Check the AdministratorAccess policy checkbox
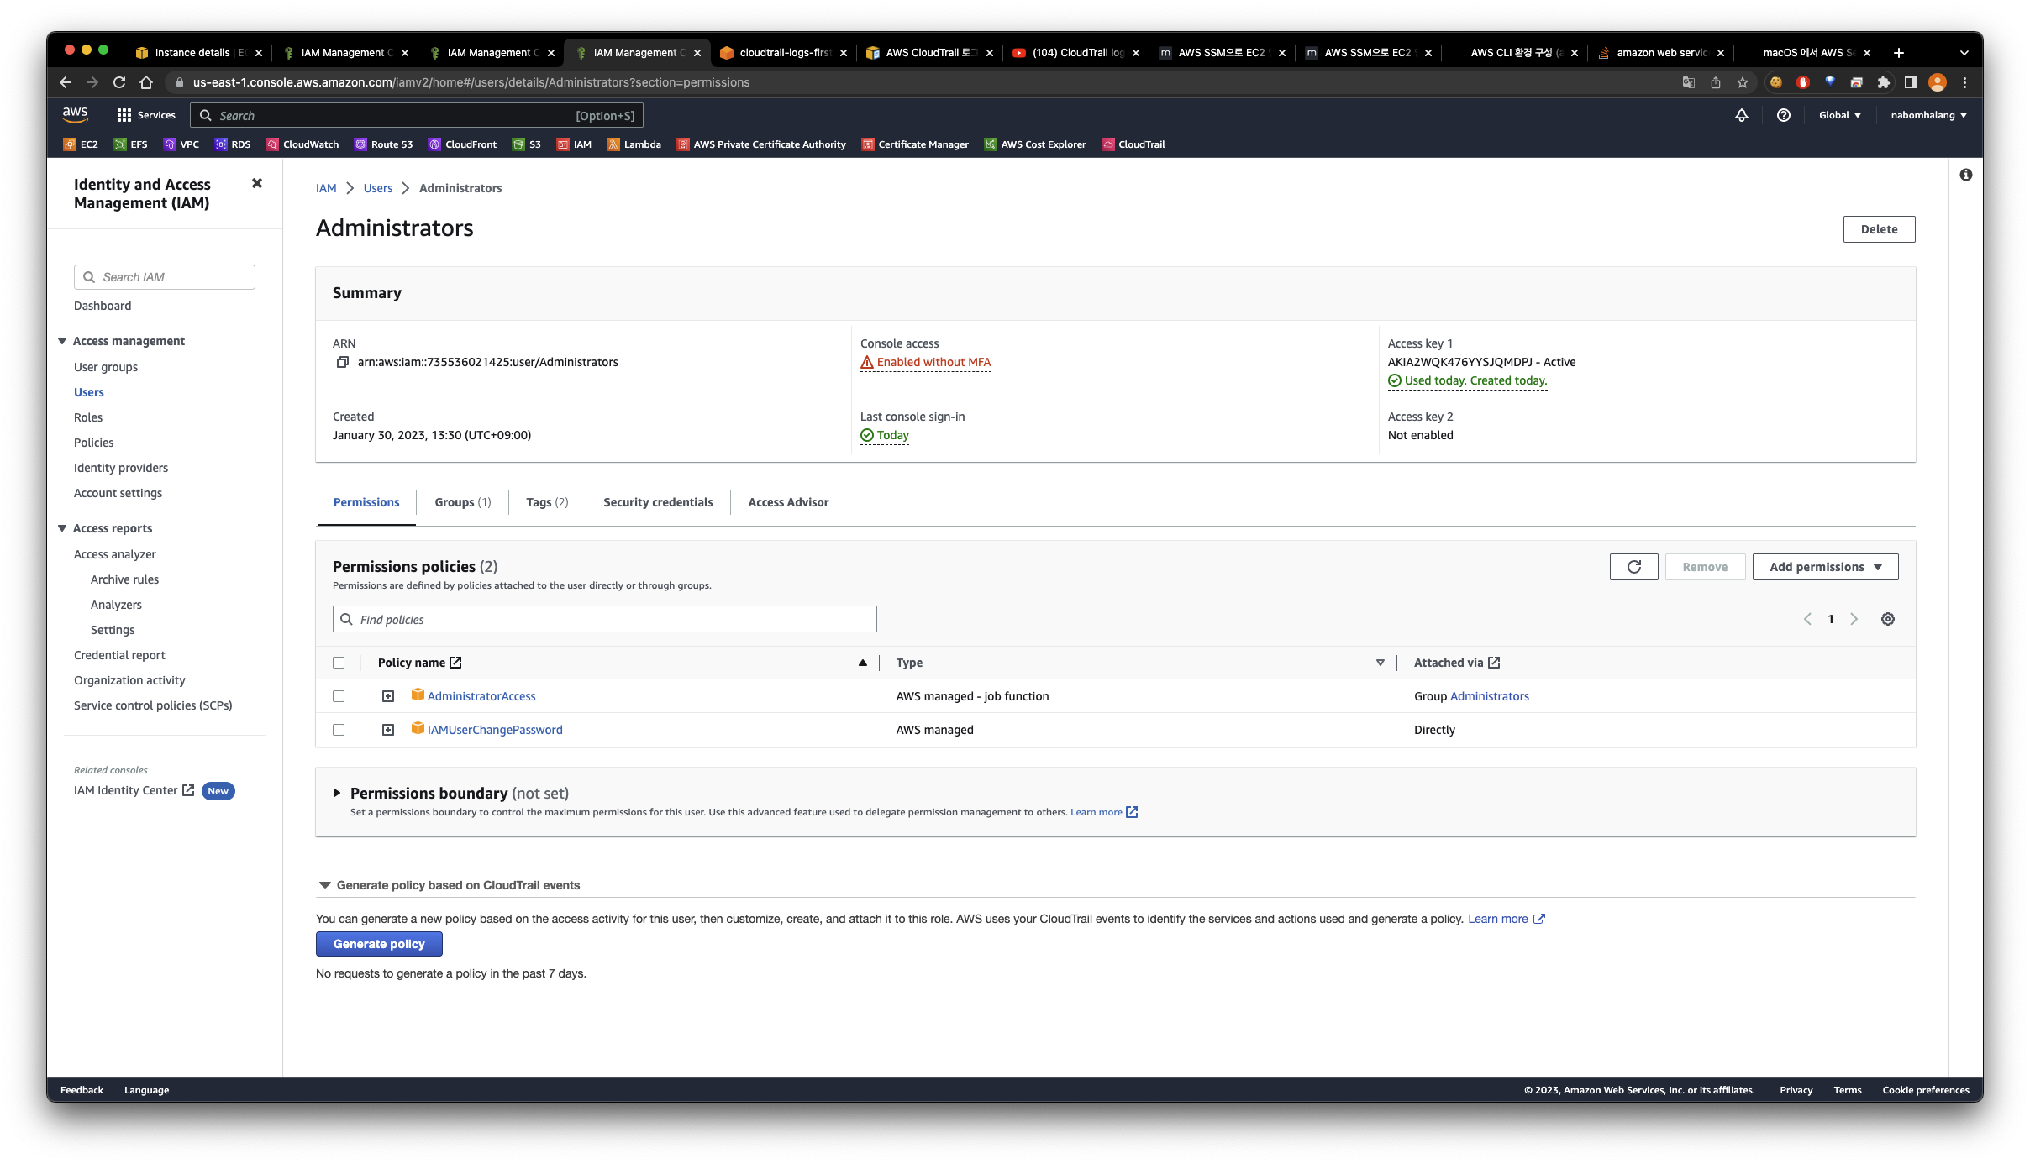The width and height of the screenshot is (2030, 1164). click(339, 696)
